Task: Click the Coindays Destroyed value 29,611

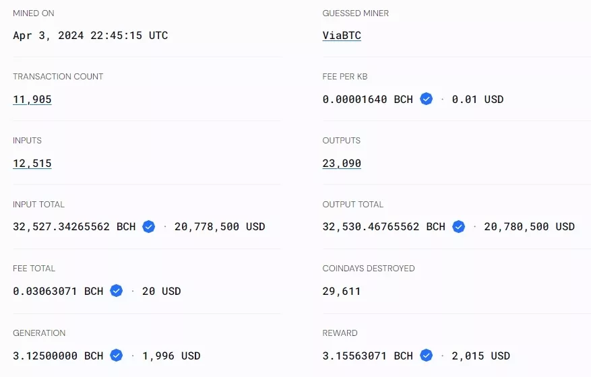Action: click(x=342, y=292)
